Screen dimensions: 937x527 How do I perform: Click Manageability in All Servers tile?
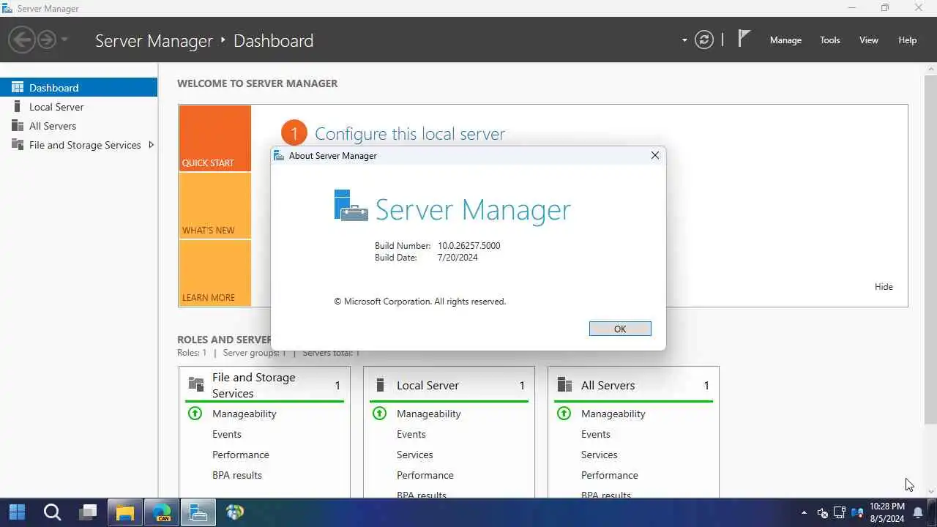pyautogui.click(x=613, y=414)
